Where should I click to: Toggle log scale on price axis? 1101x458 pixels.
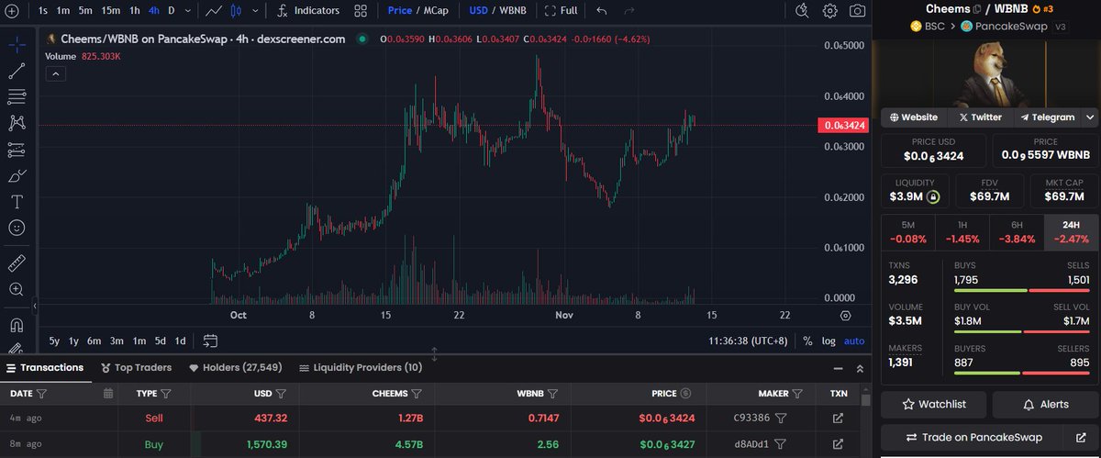(x=829, y=341)
